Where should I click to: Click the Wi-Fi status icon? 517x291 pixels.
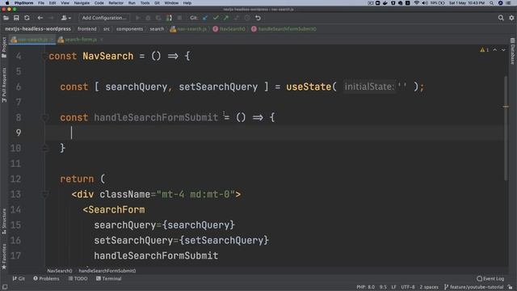pyautogui.click(x=417, y=3)
